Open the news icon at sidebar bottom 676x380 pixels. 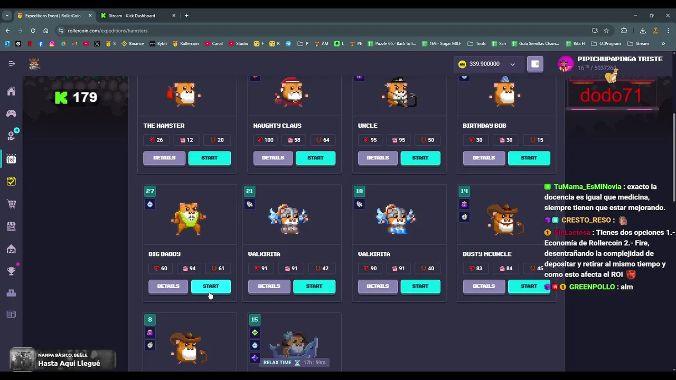(x=11, y=315)
